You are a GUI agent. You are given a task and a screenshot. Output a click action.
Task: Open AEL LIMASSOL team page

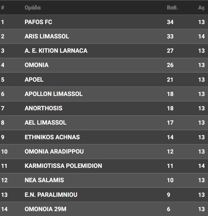pos(45,122)
